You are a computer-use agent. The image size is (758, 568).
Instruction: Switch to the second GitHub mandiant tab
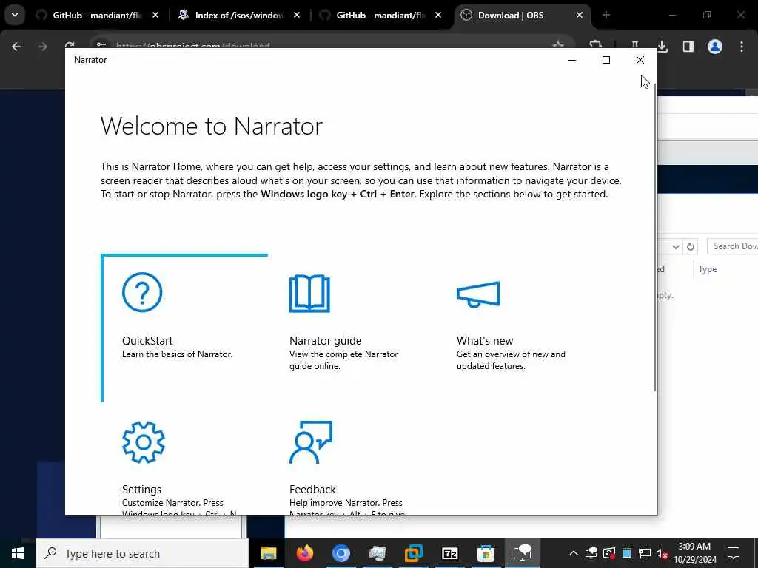pos(380,16)
